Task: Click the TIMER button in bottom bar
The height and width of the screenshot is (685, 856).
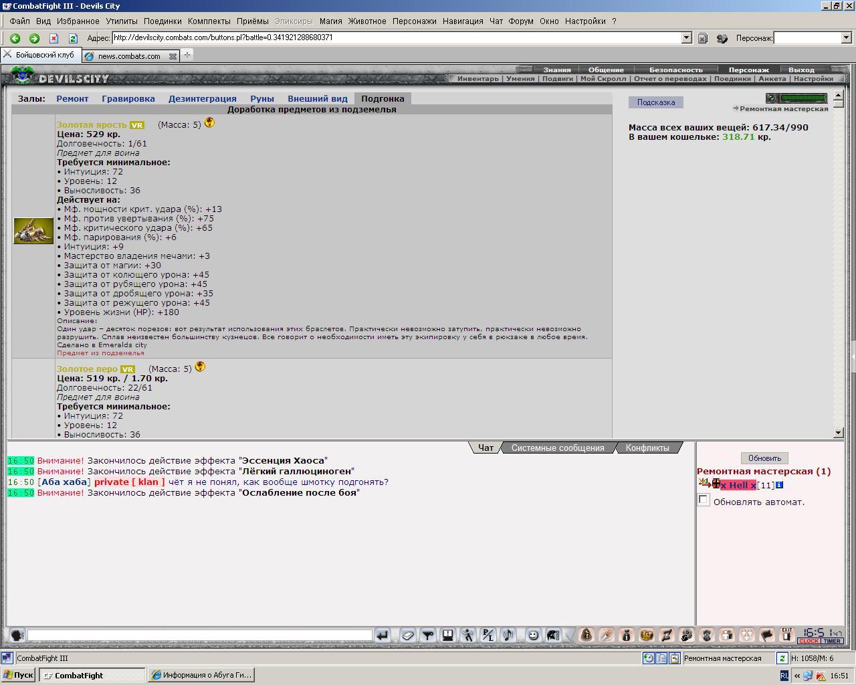Action: pos(833,641)
